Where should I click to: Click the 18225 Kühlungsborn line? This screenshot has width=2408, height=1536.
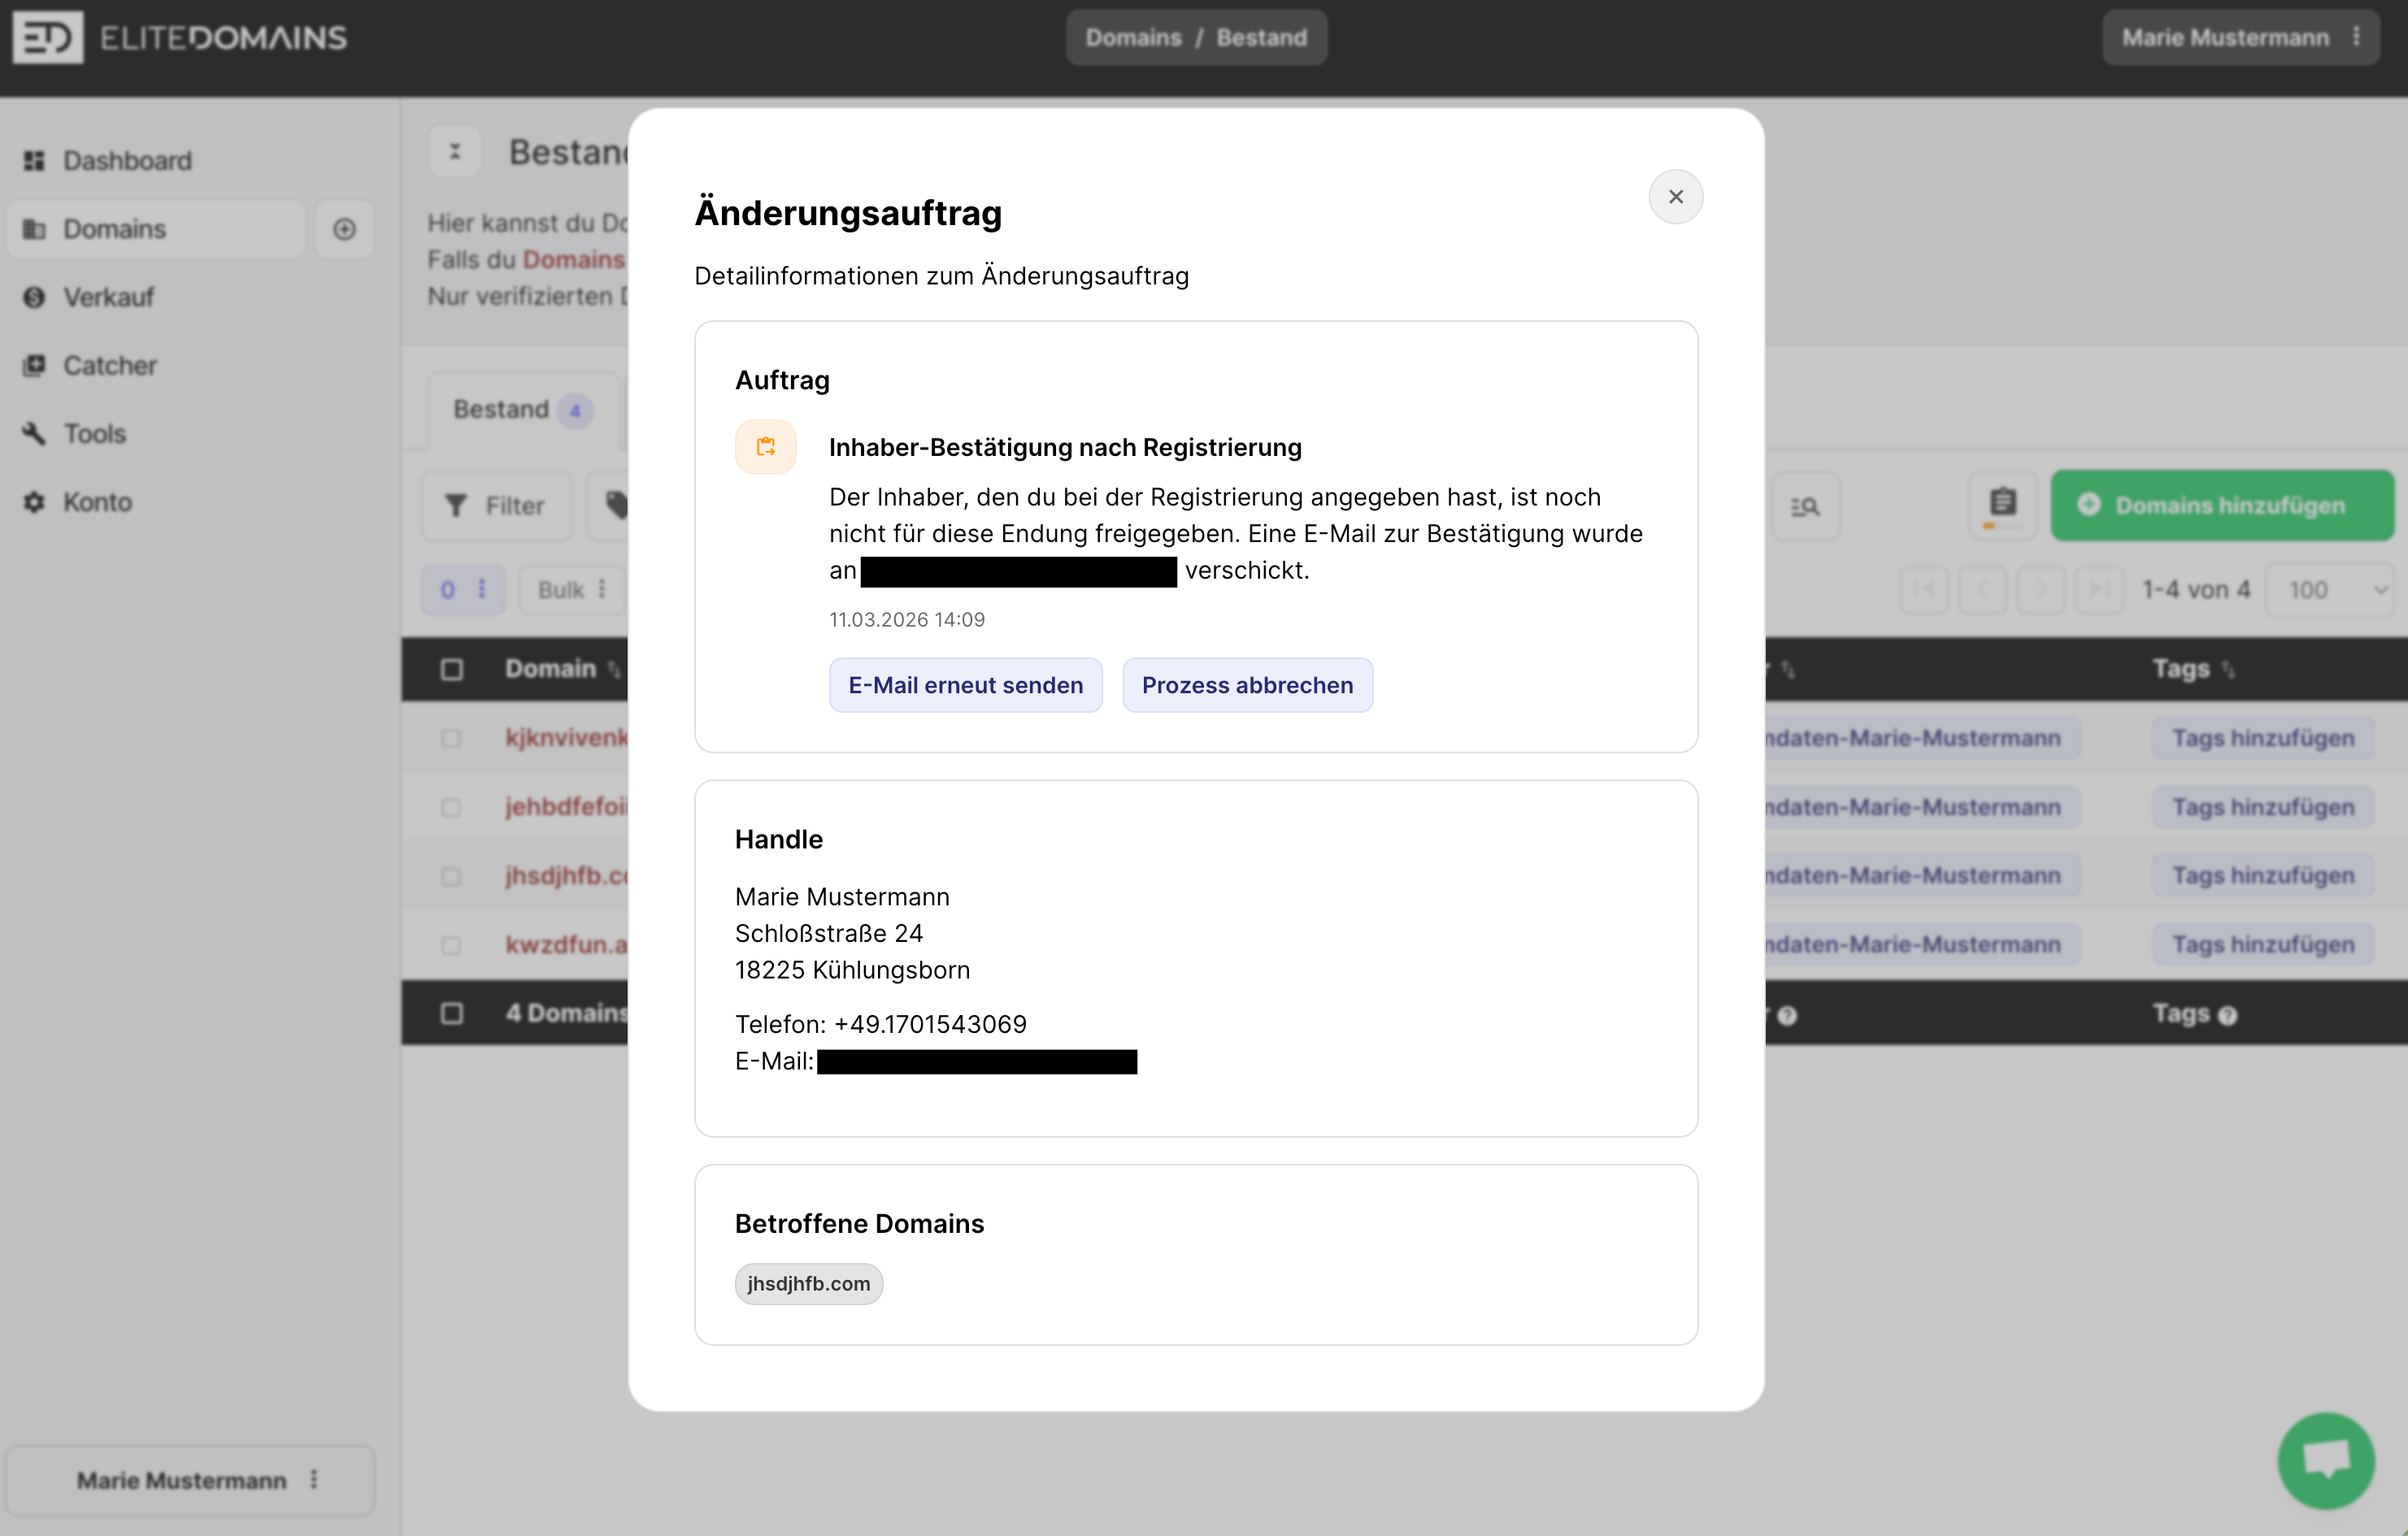coord(852,970)
